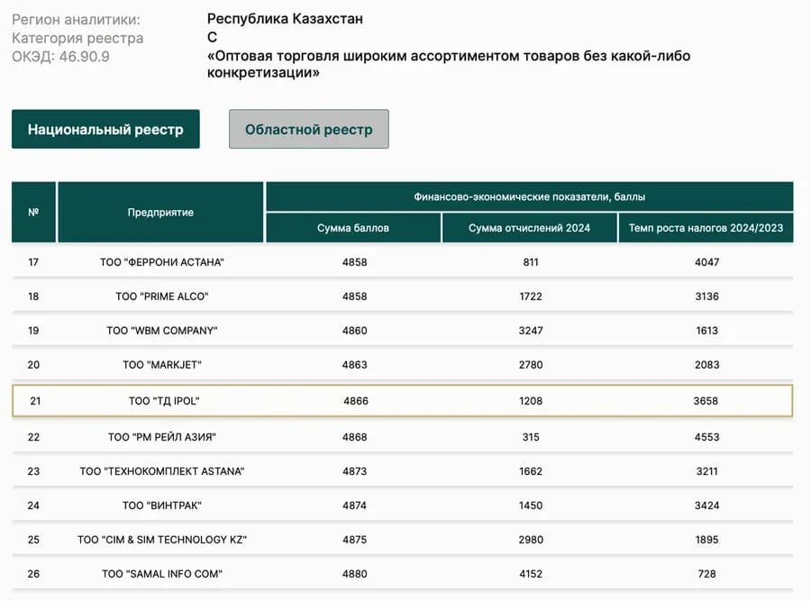The width and height of the screenshot is (811, 601).
Task: Click the ОКЭД: 46.90.9 label
Action: 60,57
